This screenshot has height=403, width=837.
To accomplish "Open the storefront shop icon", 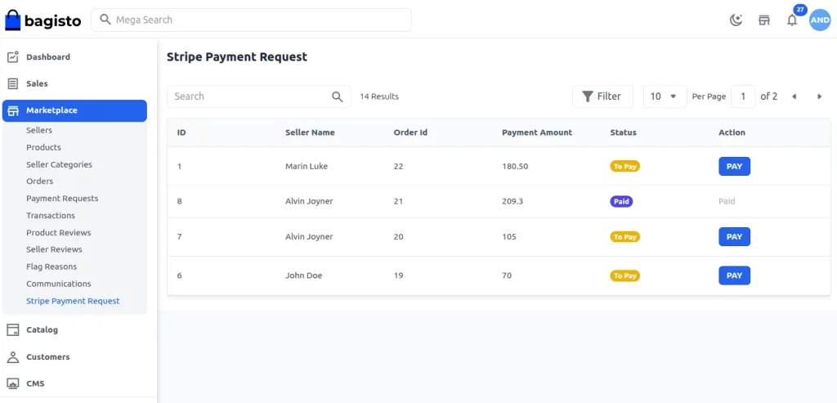I will click(764, 20).
